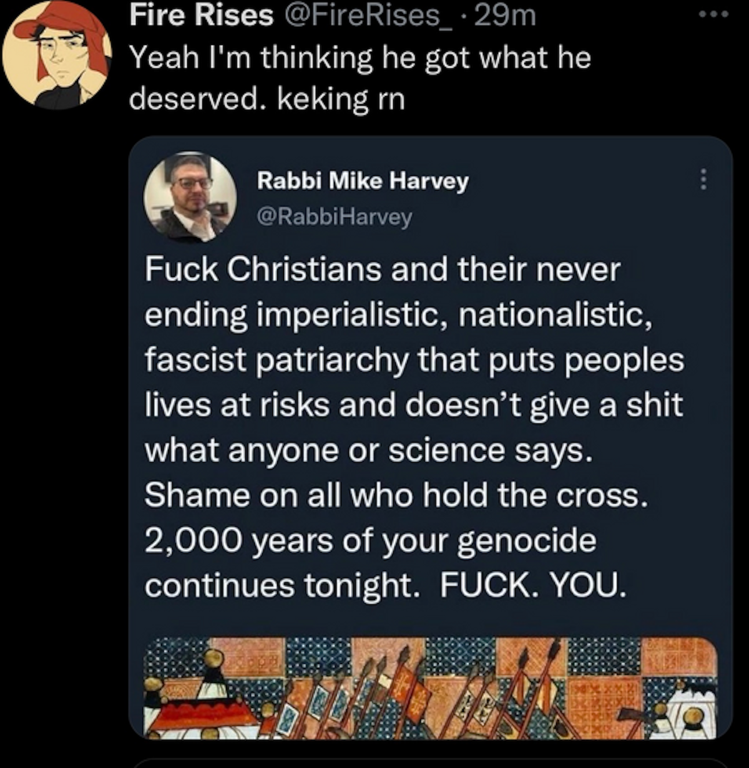The image size is (749, 768).
Task: Click "Shame on all who hold the cross."
Action: pos(393,495)
